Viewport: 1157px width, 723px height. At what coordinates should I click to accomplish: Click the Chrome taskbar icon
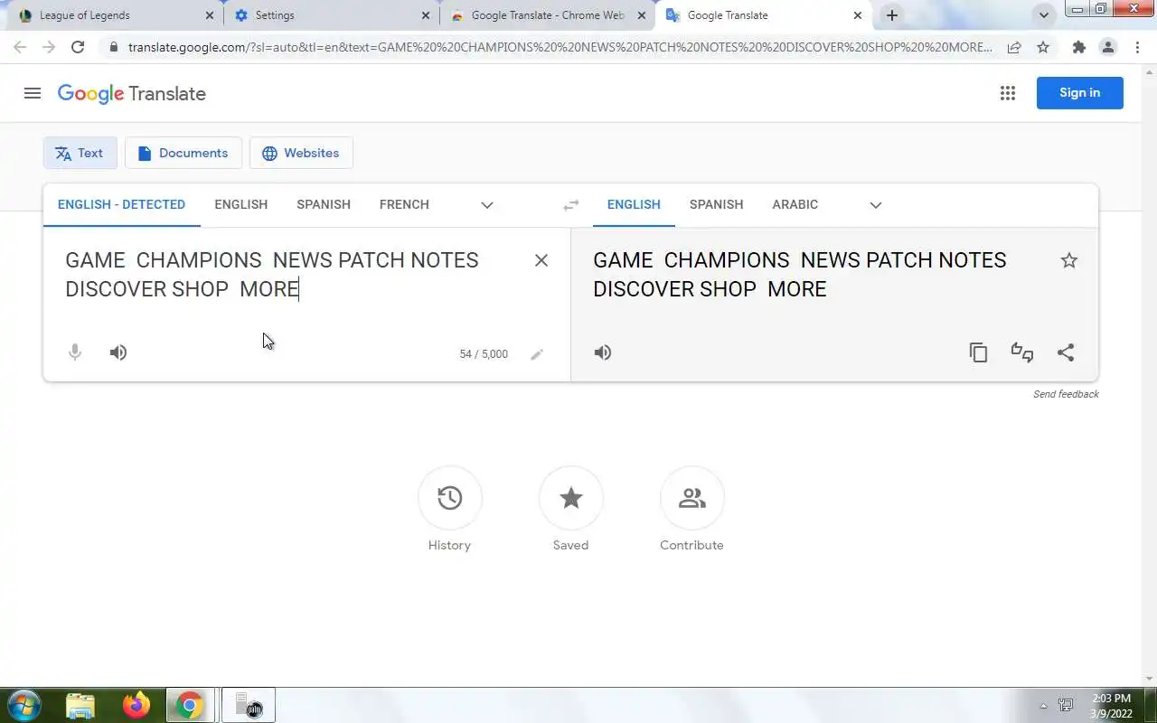(x=190, y=705)
